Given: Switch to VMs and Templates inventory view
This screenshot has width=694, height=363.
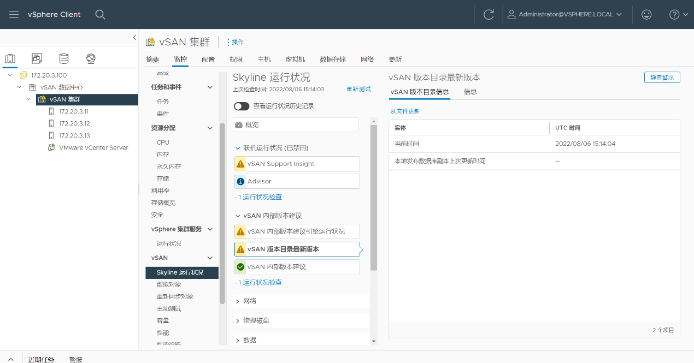Looking at the screenshot, I should (37, 58).
